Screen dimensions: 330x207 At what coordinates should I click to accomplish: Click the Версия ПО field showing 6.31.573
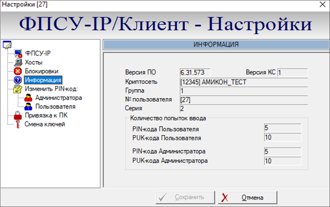(x=195, y=73)
